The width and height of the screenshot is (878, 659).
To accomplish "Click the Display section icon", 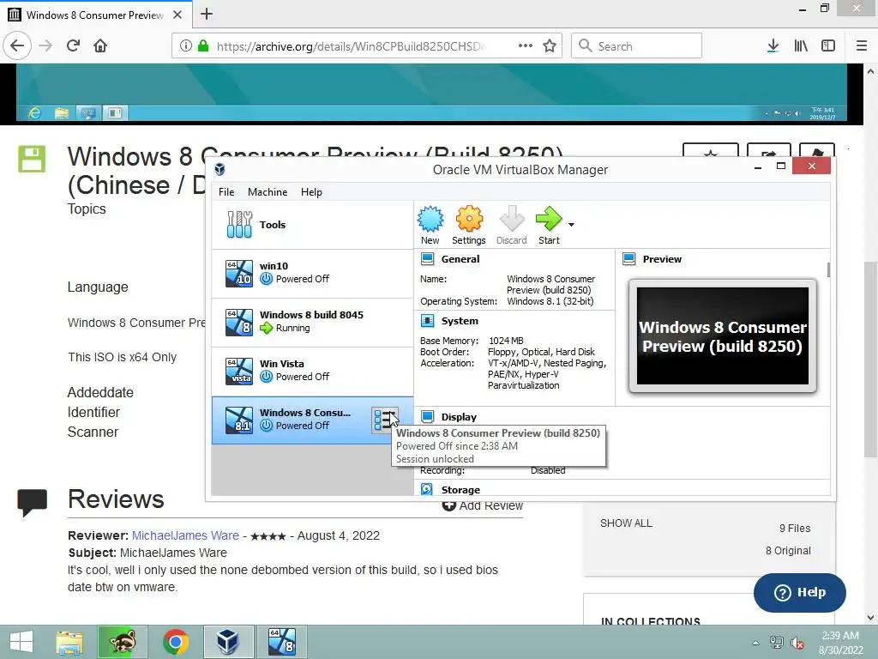I will coord(427,416).
